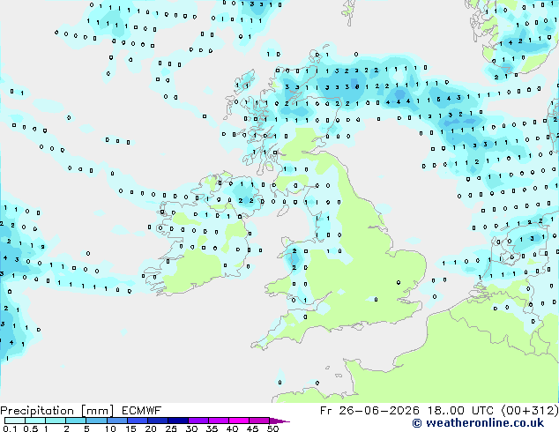Image resolution: width=559 pixels, height=432 pixels.
Task: Click the 2–5 mm legend swatch
Action: [x=76, y=421]
